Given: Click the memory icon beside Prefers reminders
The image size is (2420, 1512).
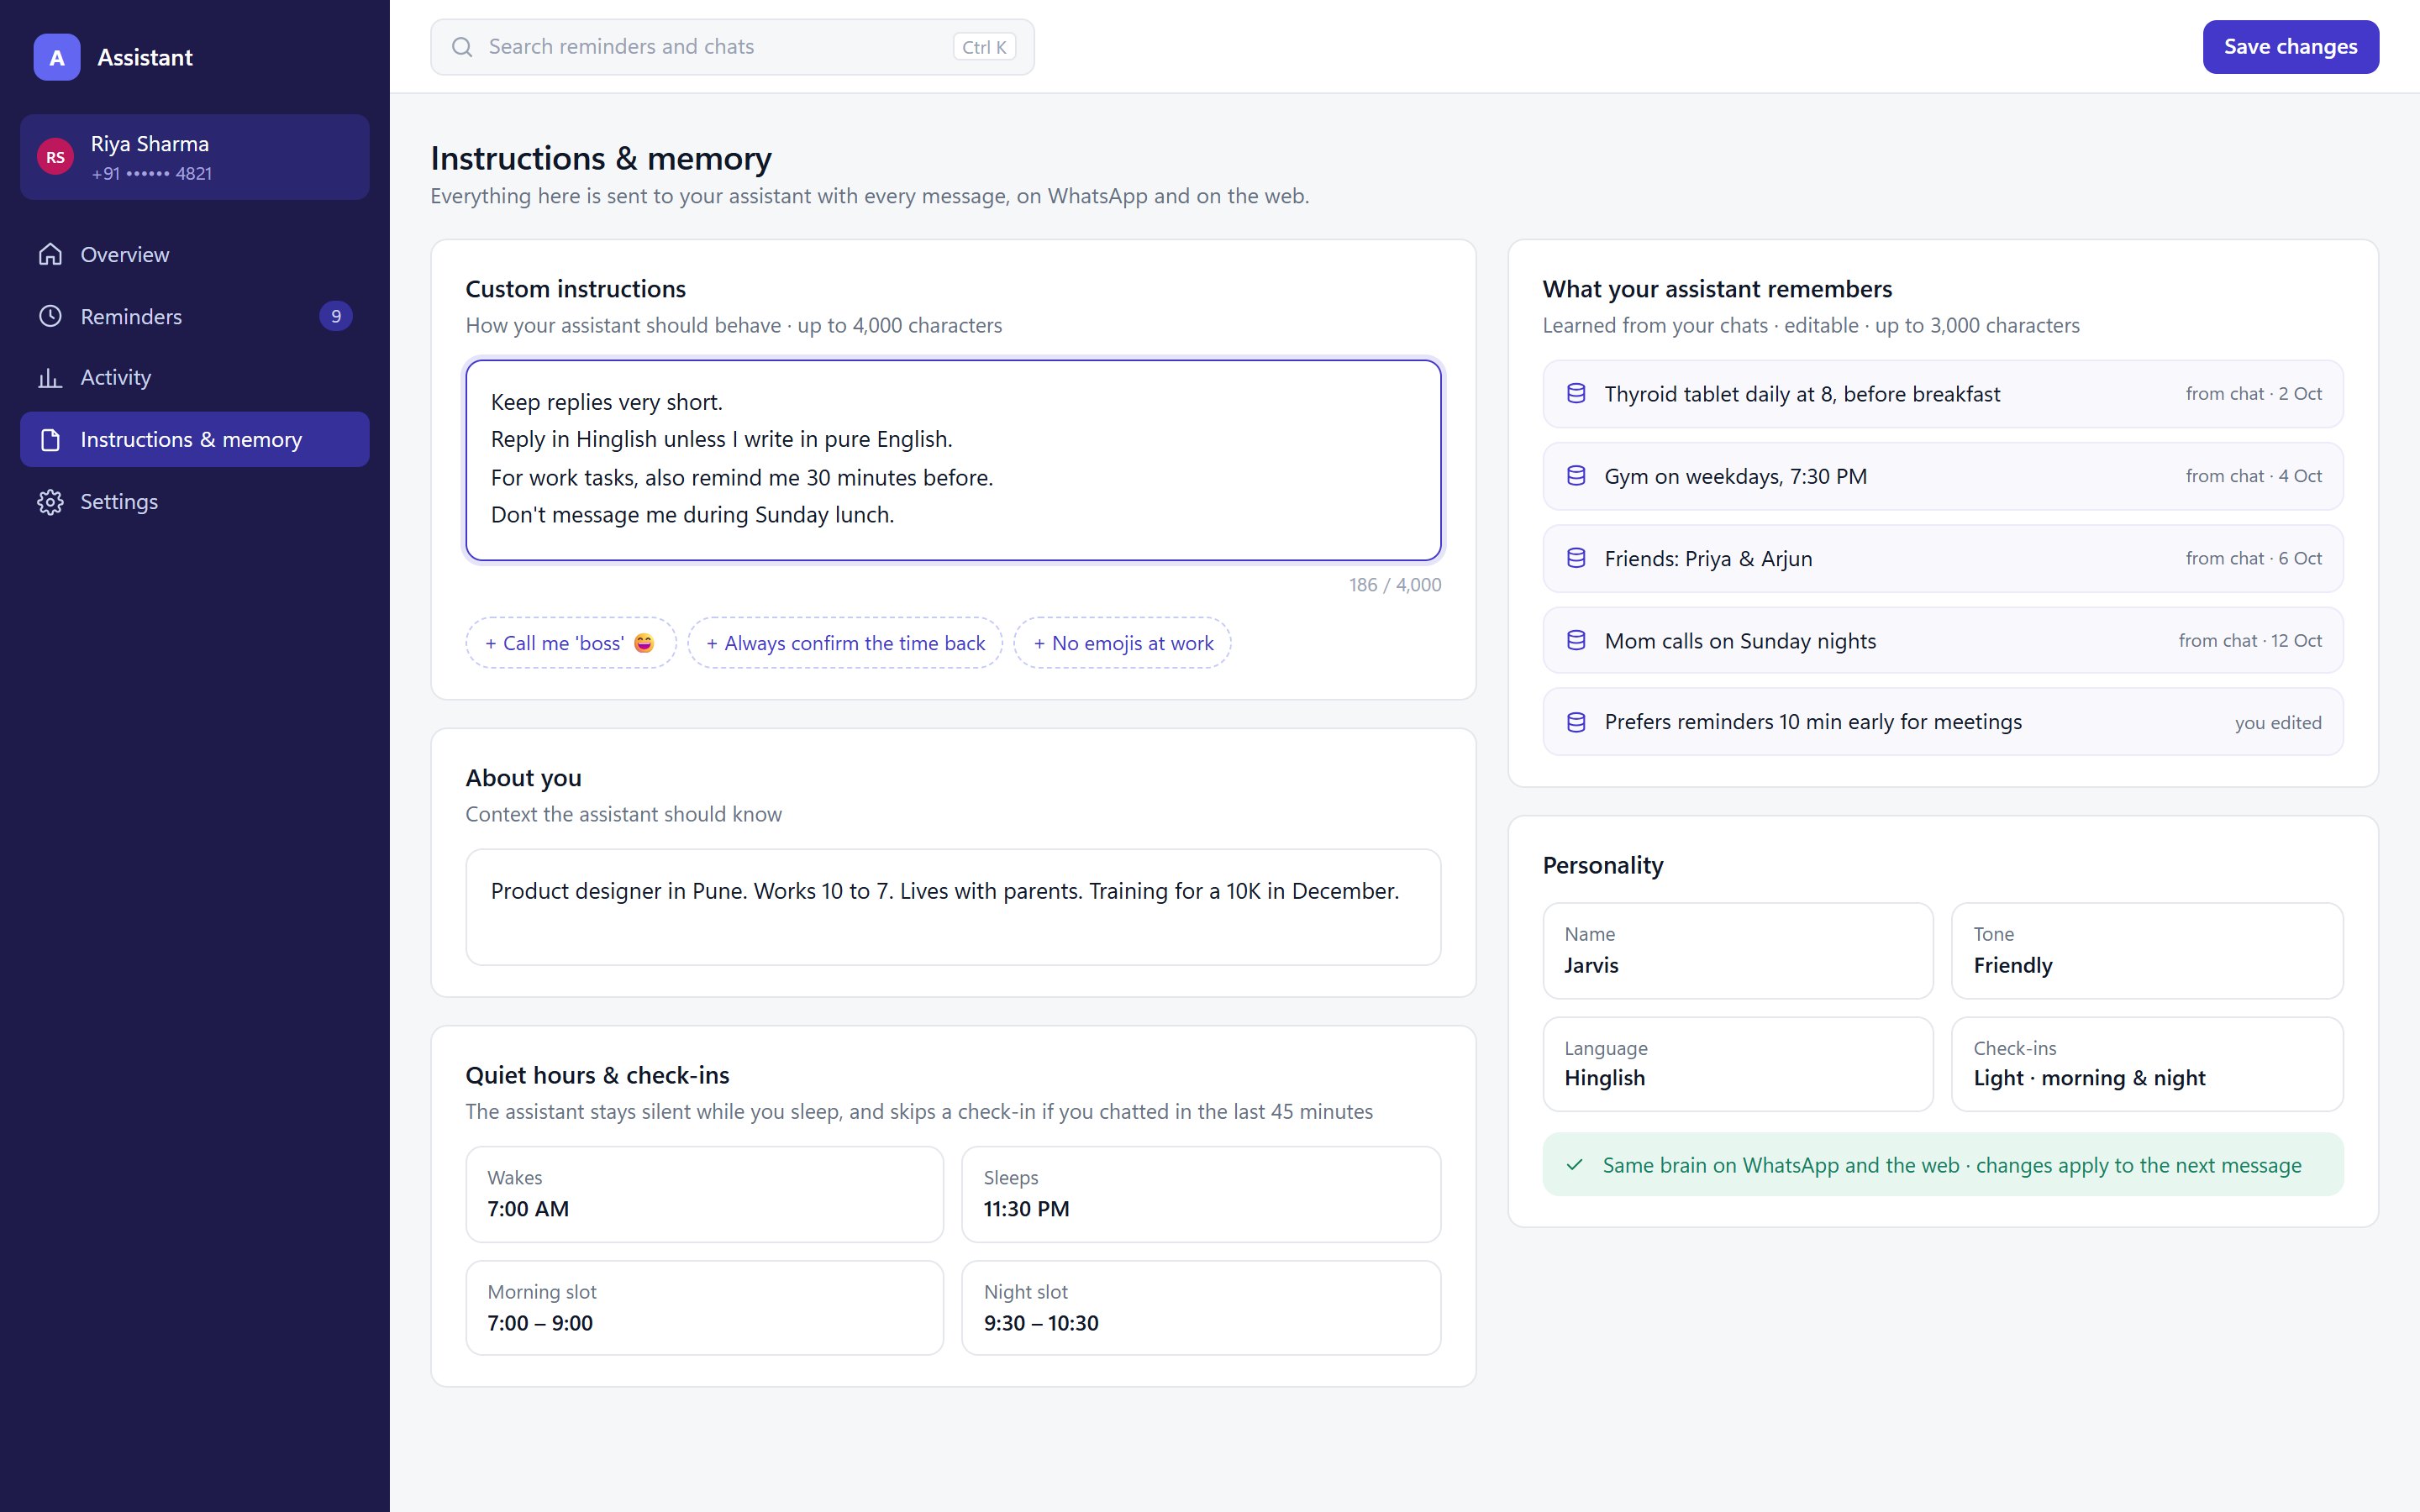Looking at the screenshot, I should pyautogui.click(x=1576, y=722).
